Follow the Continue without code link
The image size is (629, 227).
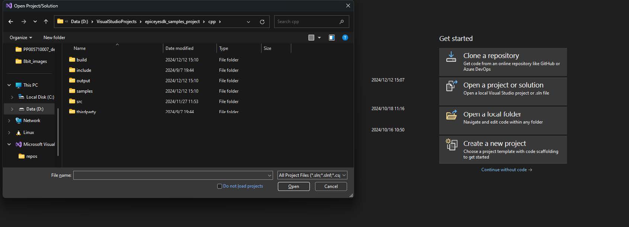pyautogui.click(x=506, y=170)
